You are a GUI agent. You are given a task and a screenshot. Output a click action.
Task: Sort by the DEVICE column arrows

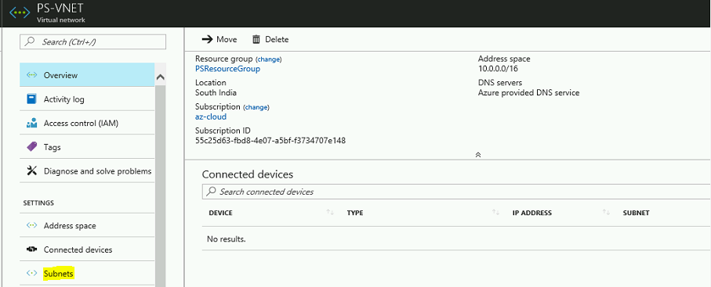click(330, 212)
